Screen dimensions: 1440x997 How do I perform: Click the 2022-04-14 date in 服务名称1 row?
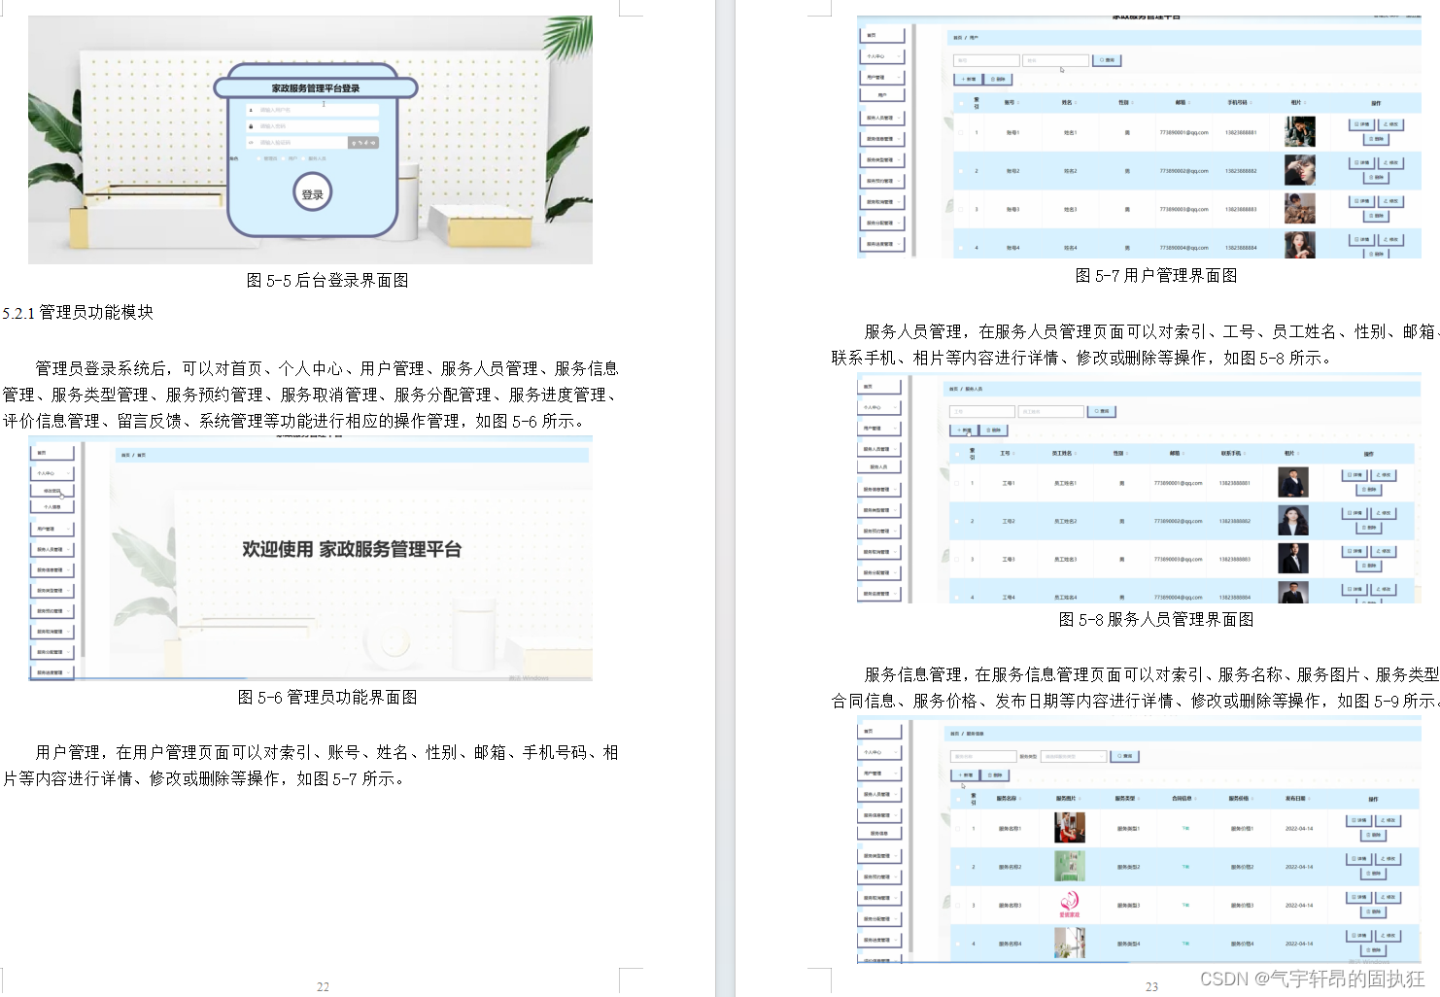(1298, 829)
